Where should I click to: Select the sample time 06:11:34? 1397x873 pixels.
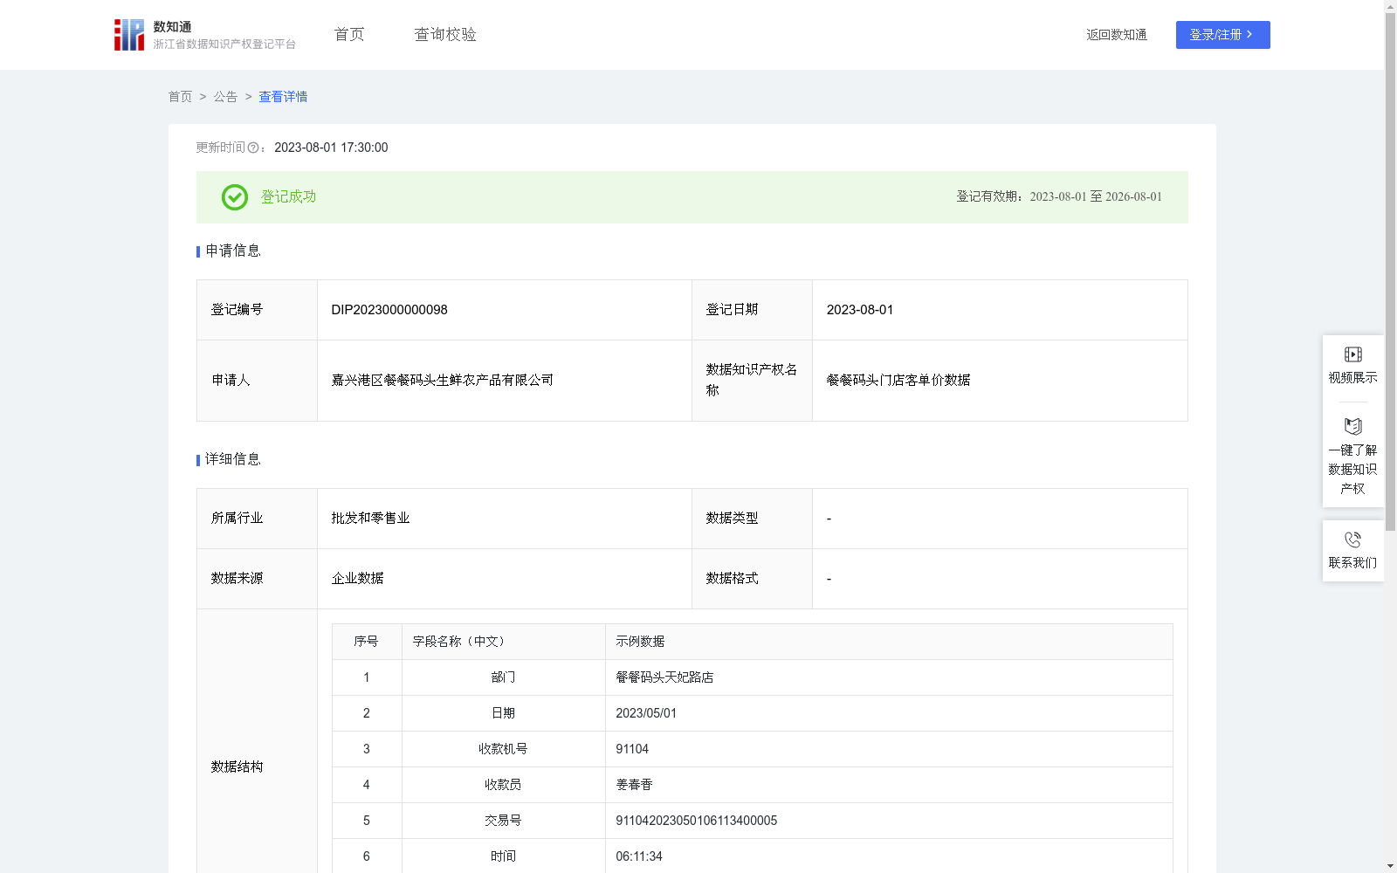(639, 856)
